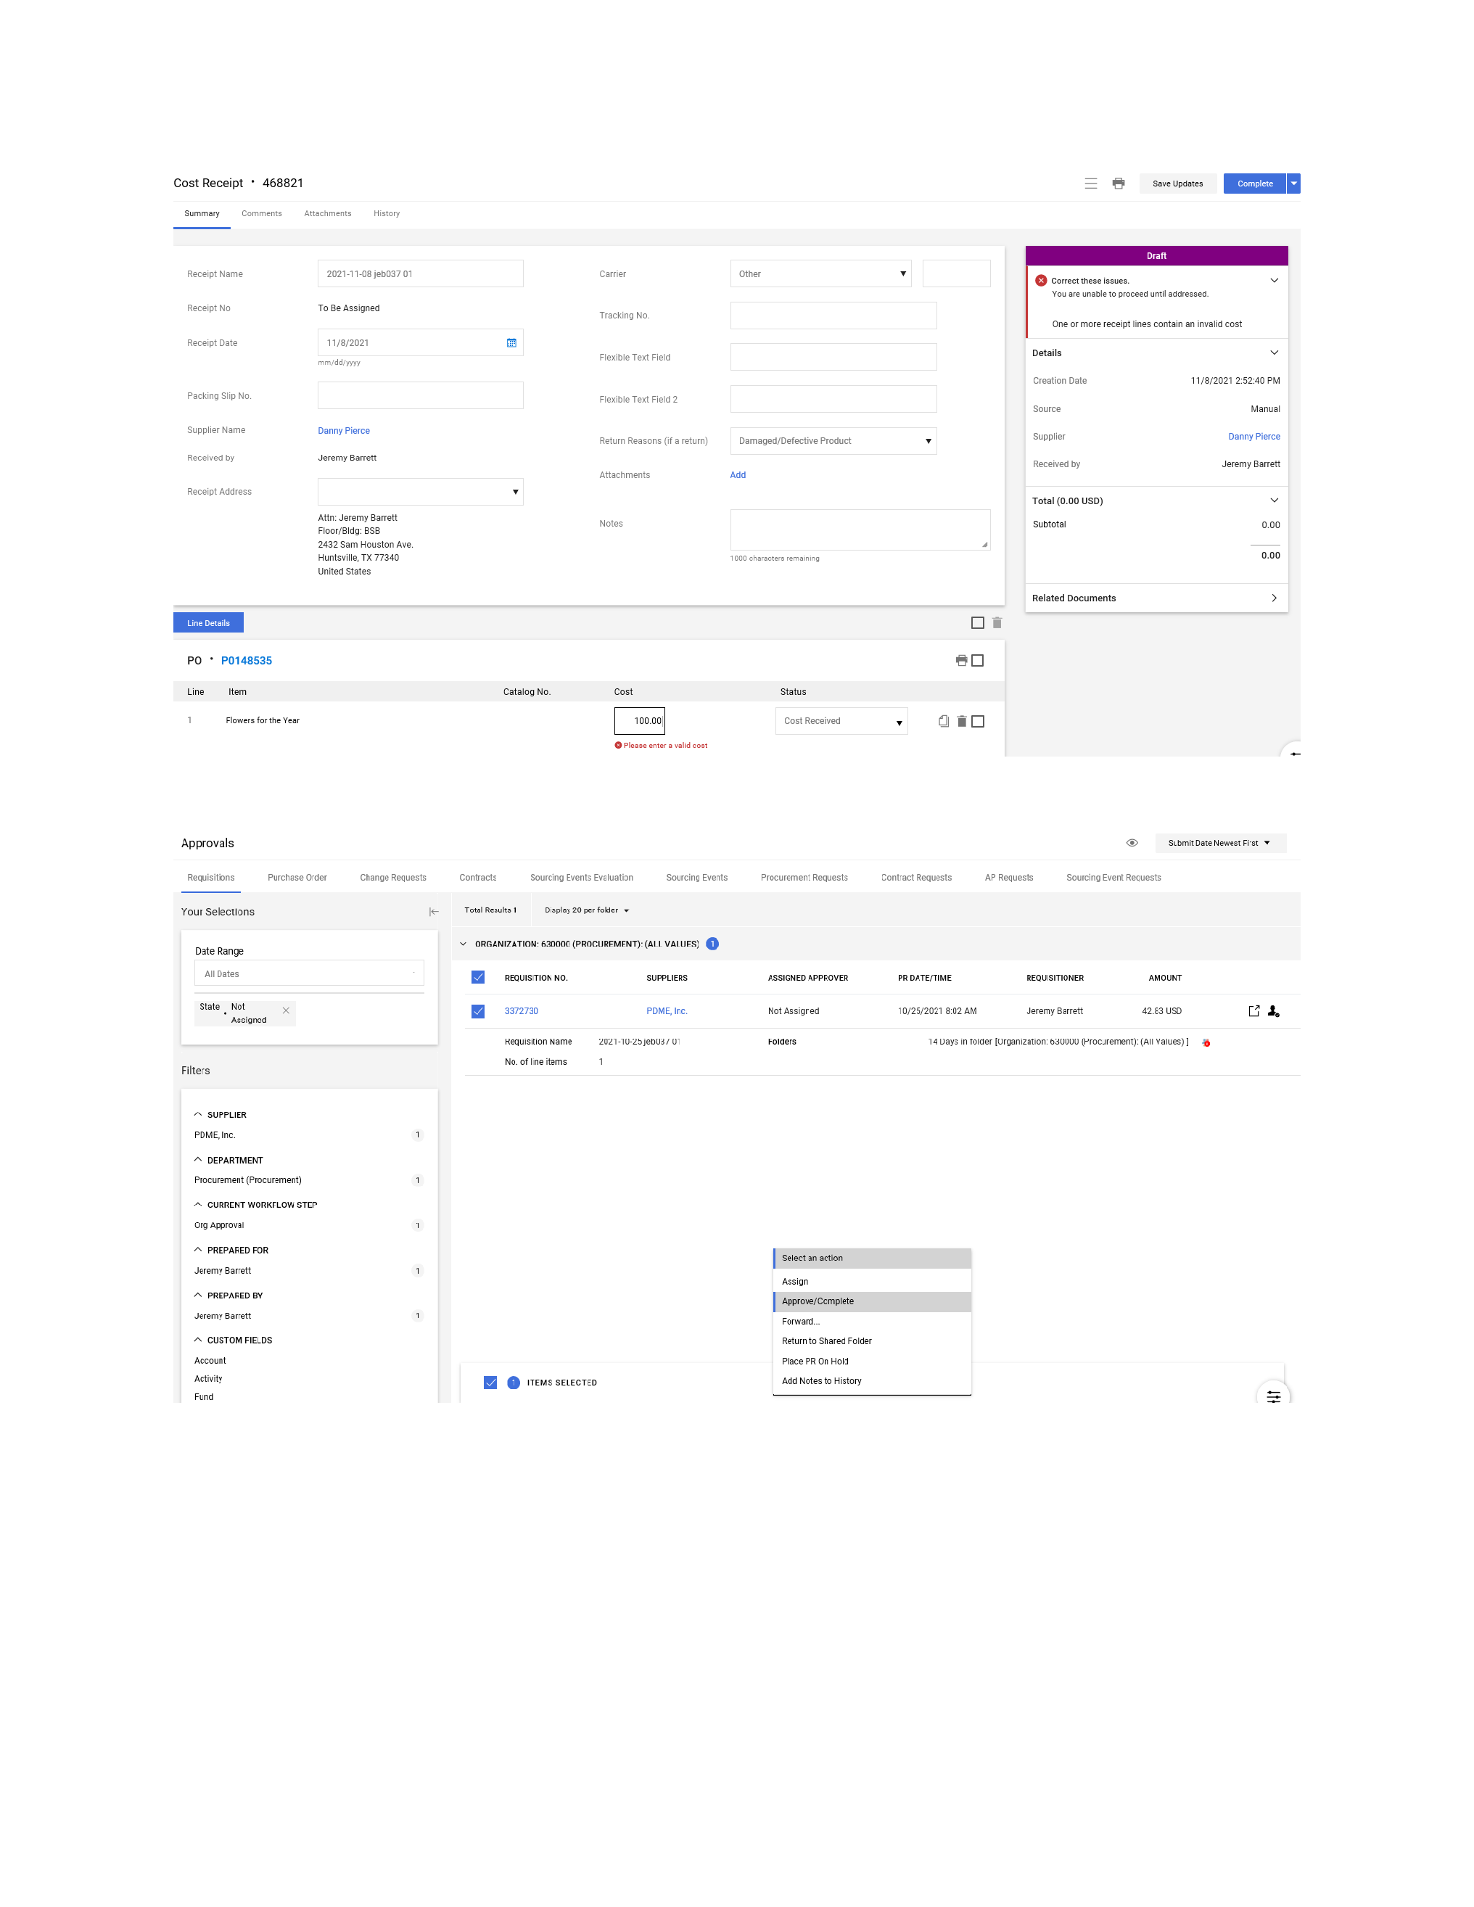The width and height of the screenshot is (1474, 1907).
Task: Click the Save Updates button
Action: click(1177, 184)
